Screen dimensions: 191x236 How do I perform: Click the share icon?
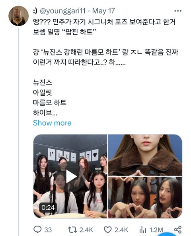click(178, 230)
